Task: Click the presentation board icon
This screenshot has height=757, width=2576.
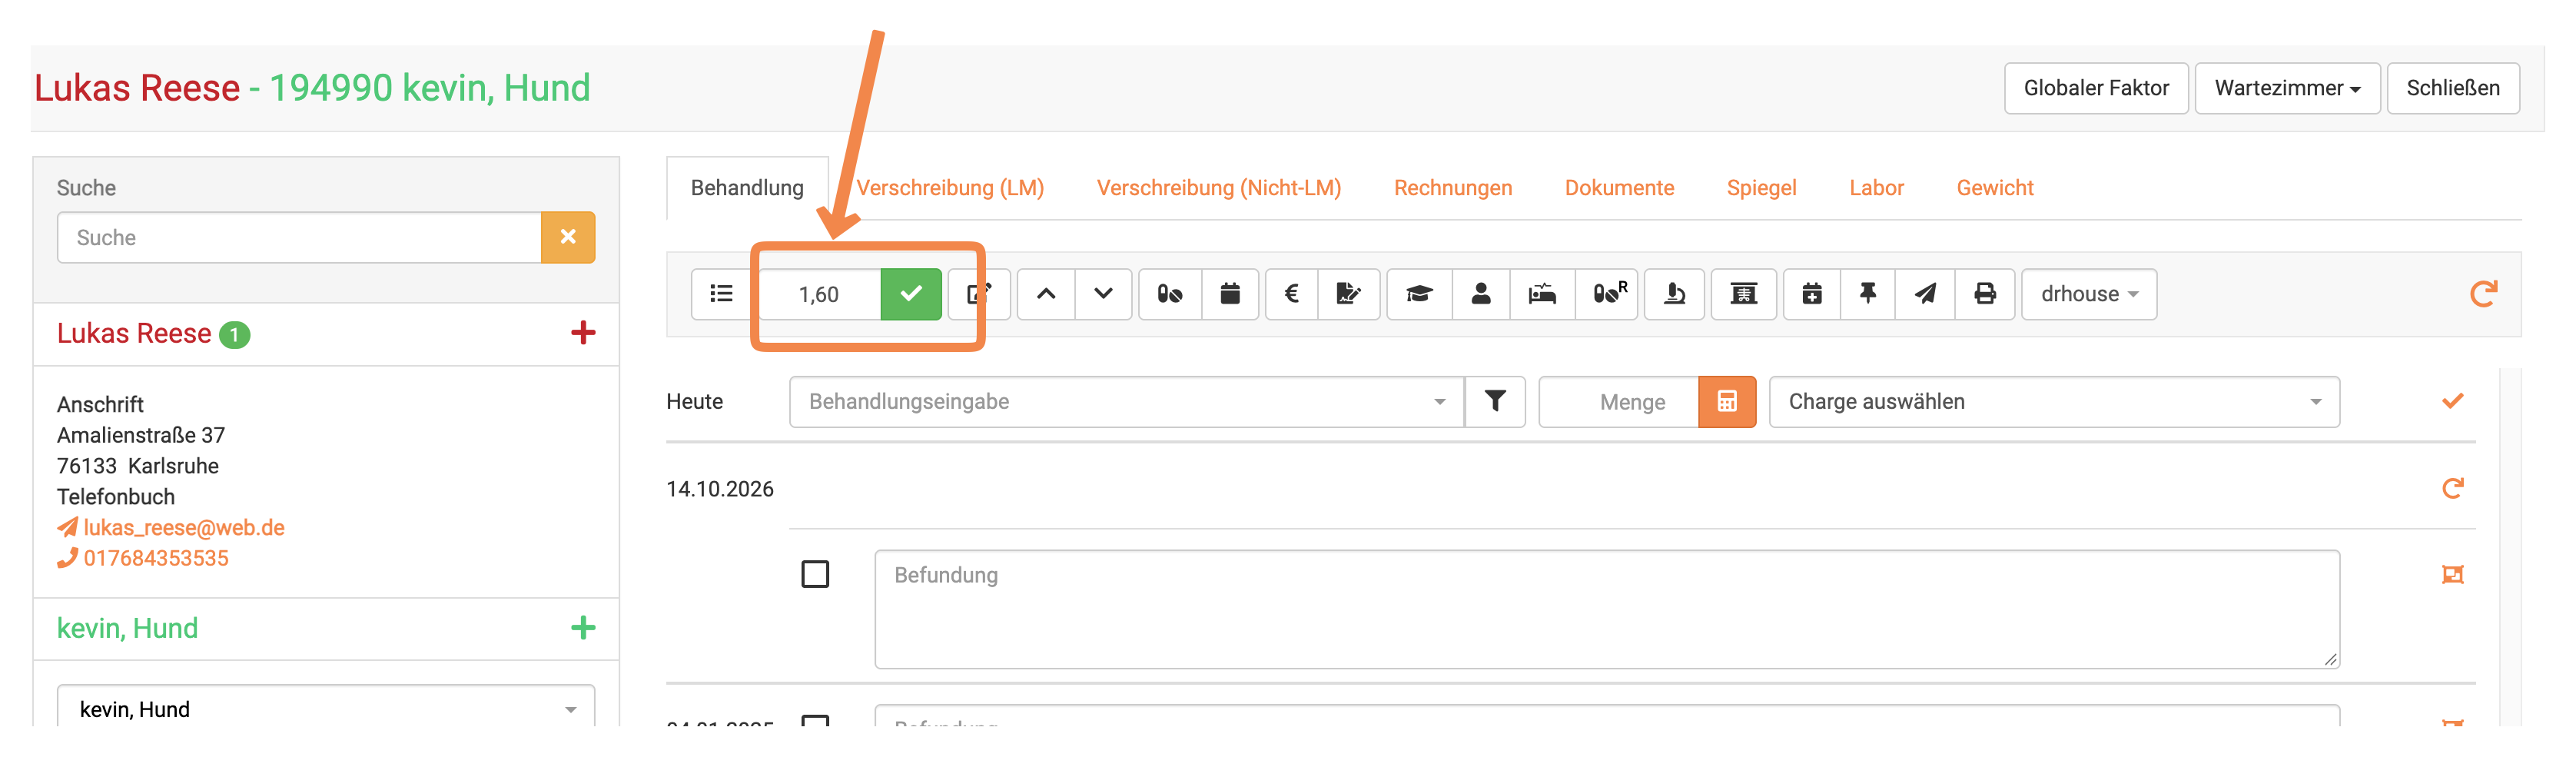Action: tap(1744, 294)
